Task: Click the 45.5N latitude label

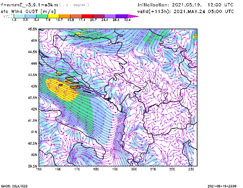Action: [33, 29]
